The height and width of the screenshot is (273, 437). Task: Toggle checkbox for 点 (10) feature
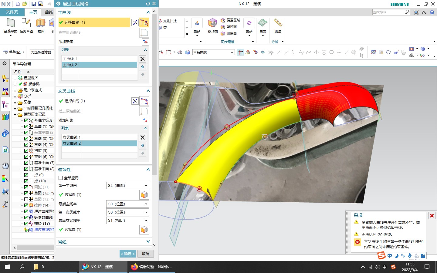pyautogui.click(x=26, y=181)
